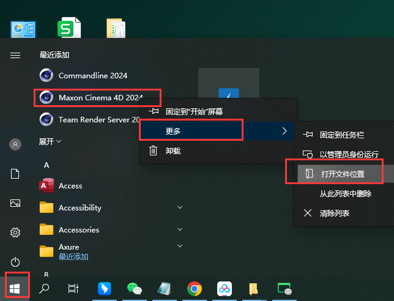Launch Maxon Cinema 4D 2024
This screenshot has height=301, width=394.
(x=91, y=97)
